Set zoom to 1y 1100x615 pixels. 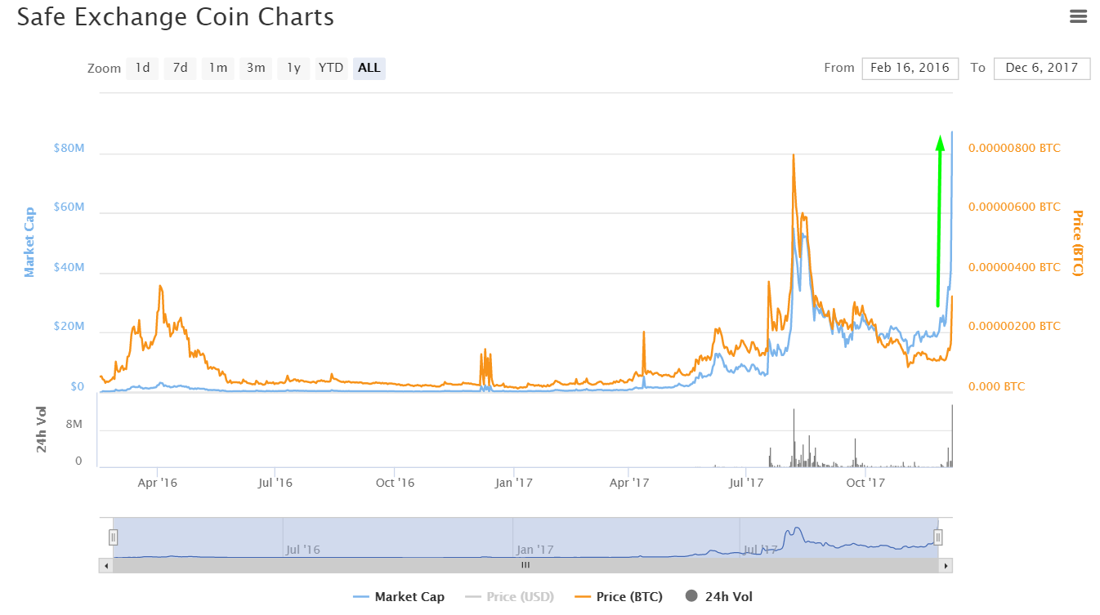(x=293, y=68)
